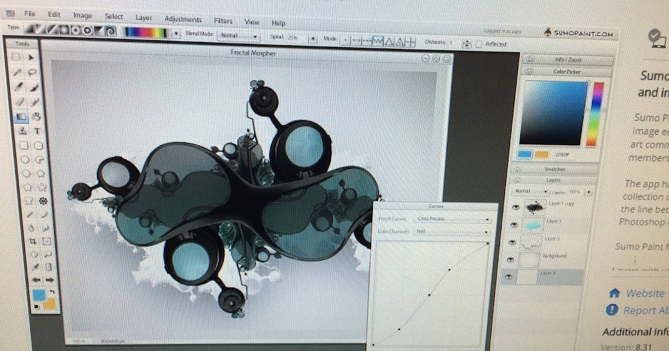Image resolution: width=669 pixels, height=351 pixels.
Task: Select the Lasso tool
Action: tap(33, 71)
